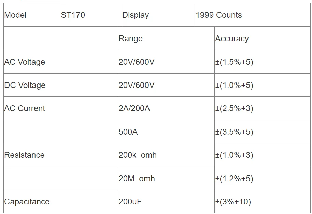Screen dimensions: 312x214
Task: Select the 1999 Counts cell
Action: 253,15
